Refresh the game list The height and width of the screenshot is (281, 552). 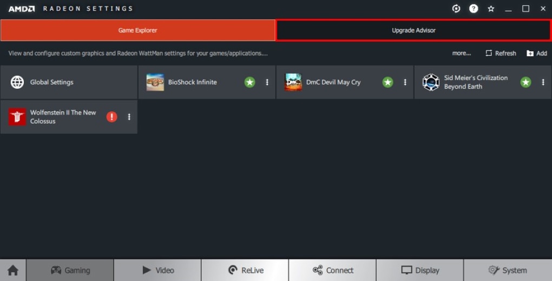coord(501,53)
